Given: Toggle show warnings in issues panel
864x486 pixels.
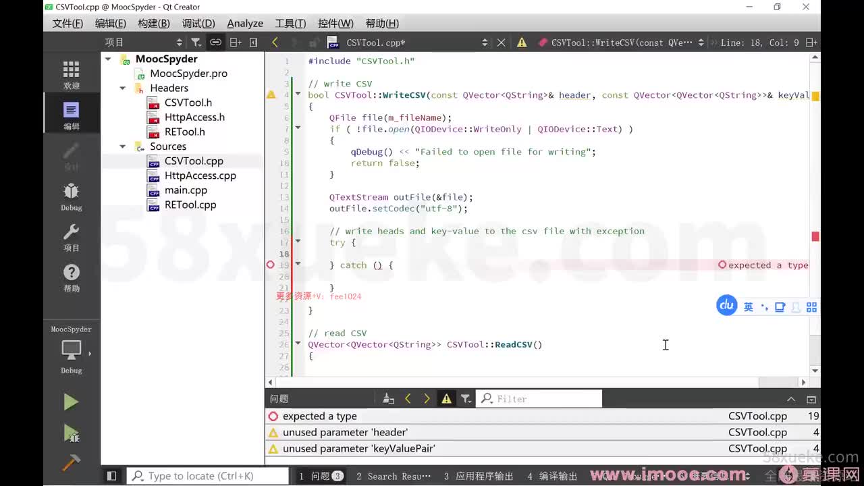Looking at the screenshot, I should (x=446, y=399).
